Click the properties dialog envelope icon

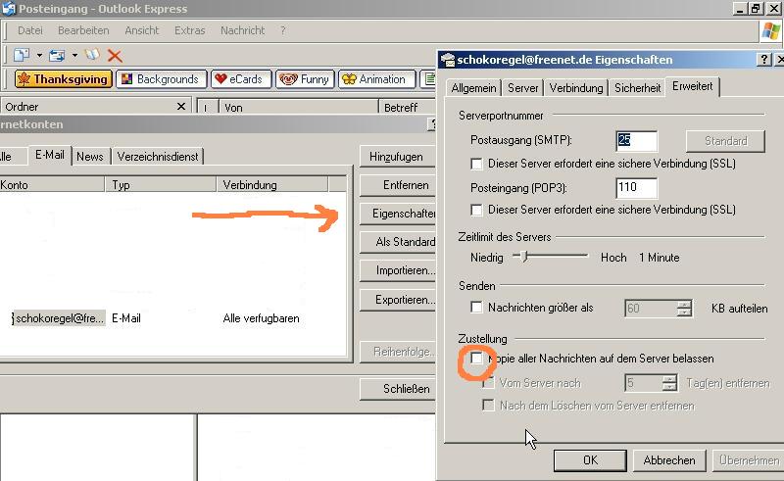447,60
